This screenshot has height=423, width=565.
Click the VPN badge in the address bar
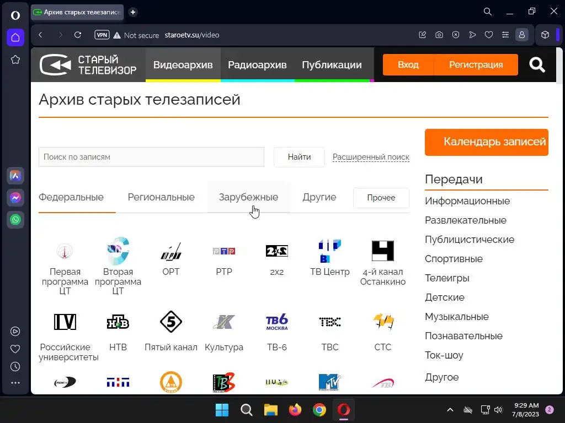click(102, 35)
